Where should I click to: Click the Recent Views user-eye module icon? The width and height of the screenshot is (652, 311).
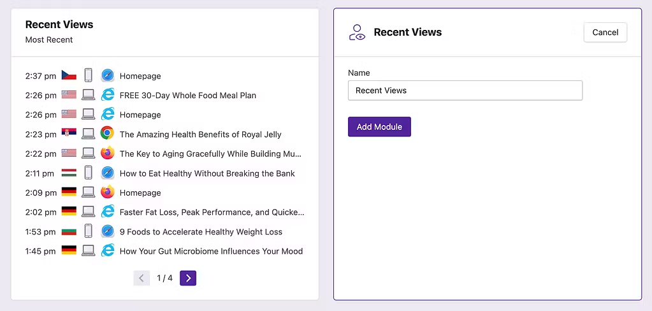(357, 33)
